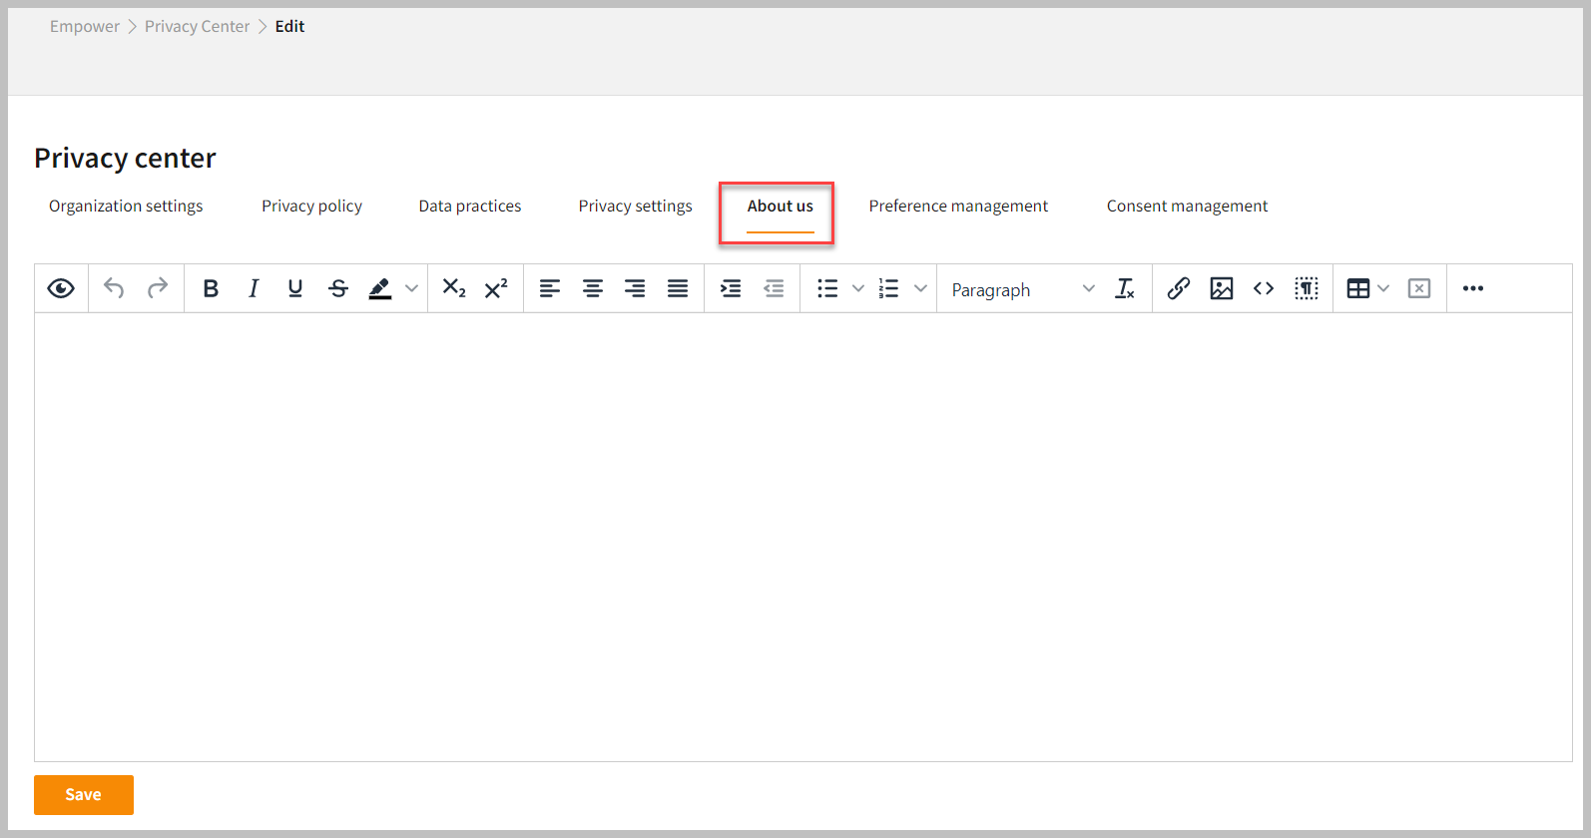1591x838 pixels.
Task: Click the undo arrow icon
Action: [114, 288]
